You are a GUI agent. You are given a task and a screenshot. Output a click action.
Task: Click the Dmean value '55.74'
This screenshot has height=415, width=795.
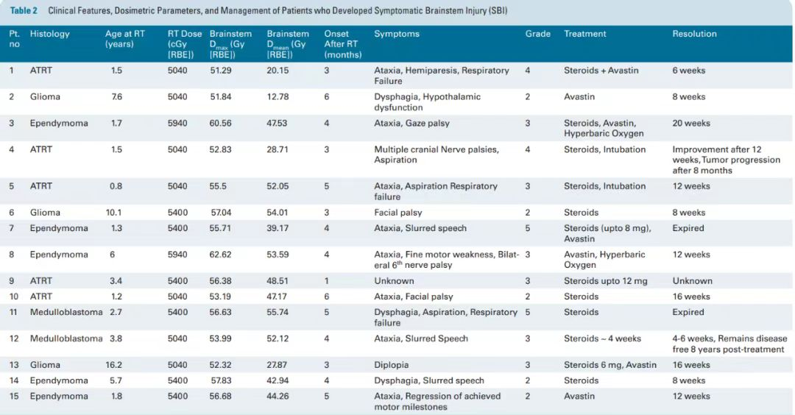click(x=278, y=312)
